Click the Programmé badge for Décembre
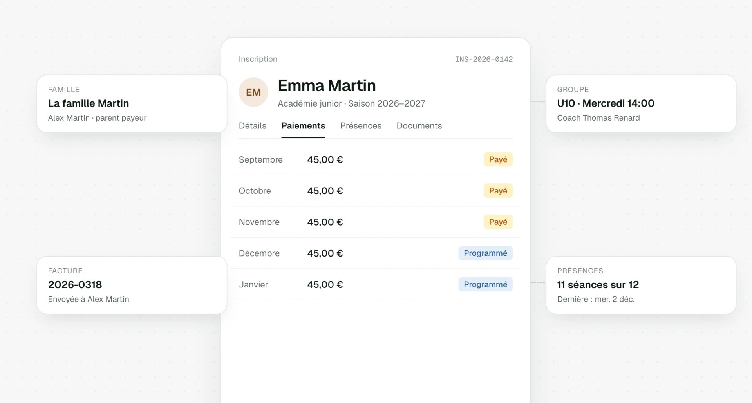The height and width of the screenshot is (403, 752). point(485,253)
